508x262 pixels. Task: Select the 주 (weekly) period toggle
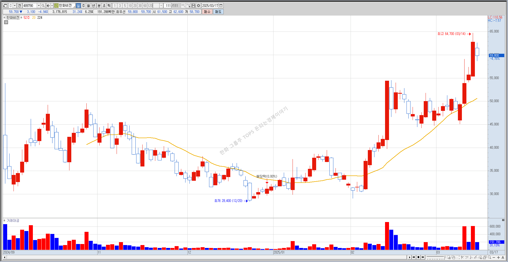click(x=83, y=6)
